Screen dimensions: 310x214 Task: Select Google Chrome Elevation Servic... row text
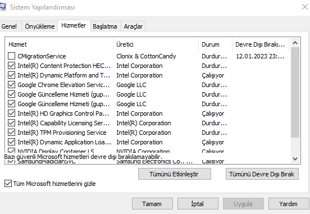63,85
